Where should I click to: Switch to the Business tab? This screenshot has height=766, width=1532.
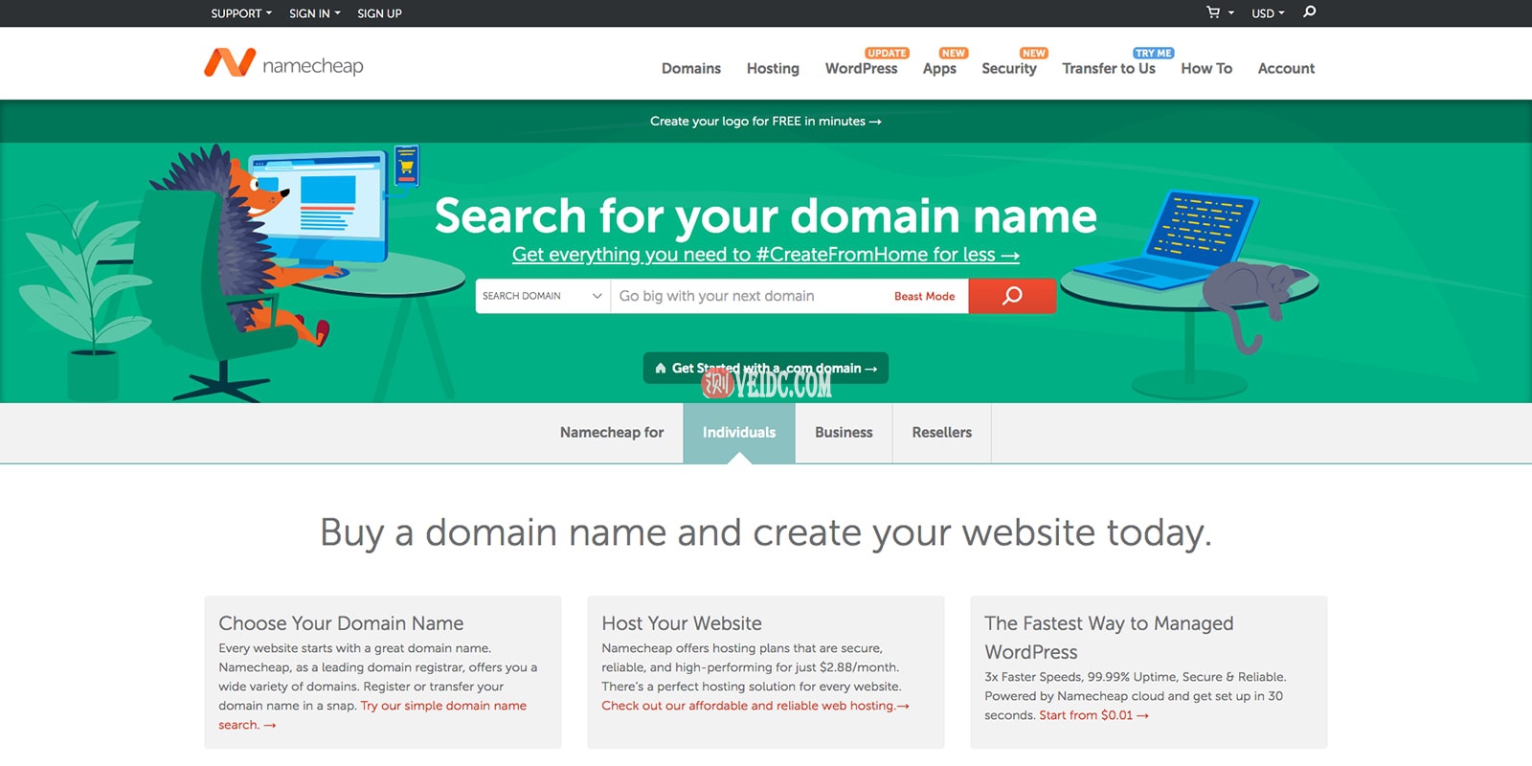(x=844, y=433)
